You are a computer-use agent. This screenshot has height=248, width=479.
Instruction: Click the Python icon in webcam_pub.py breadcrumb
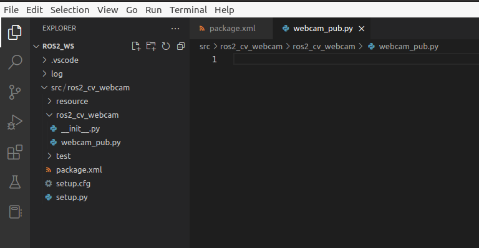pos(371,46)
